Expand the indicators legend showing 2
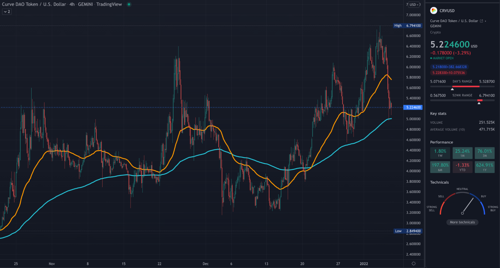 pos(7,11)
